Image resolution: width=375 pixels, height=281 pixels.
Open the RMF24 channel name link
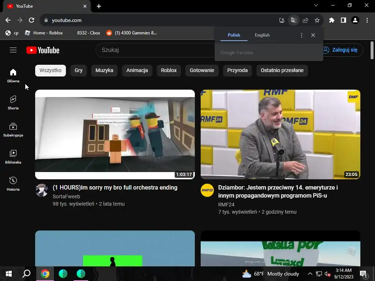tap(226, 205)
